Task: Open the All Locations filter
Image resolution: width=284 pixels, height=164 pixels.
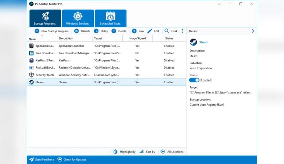Action: click(172, 152)
